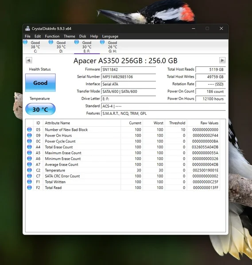Click the Total Host Reads value 5119 GB
Screen dimensions: 252x265
click(210, 69)
